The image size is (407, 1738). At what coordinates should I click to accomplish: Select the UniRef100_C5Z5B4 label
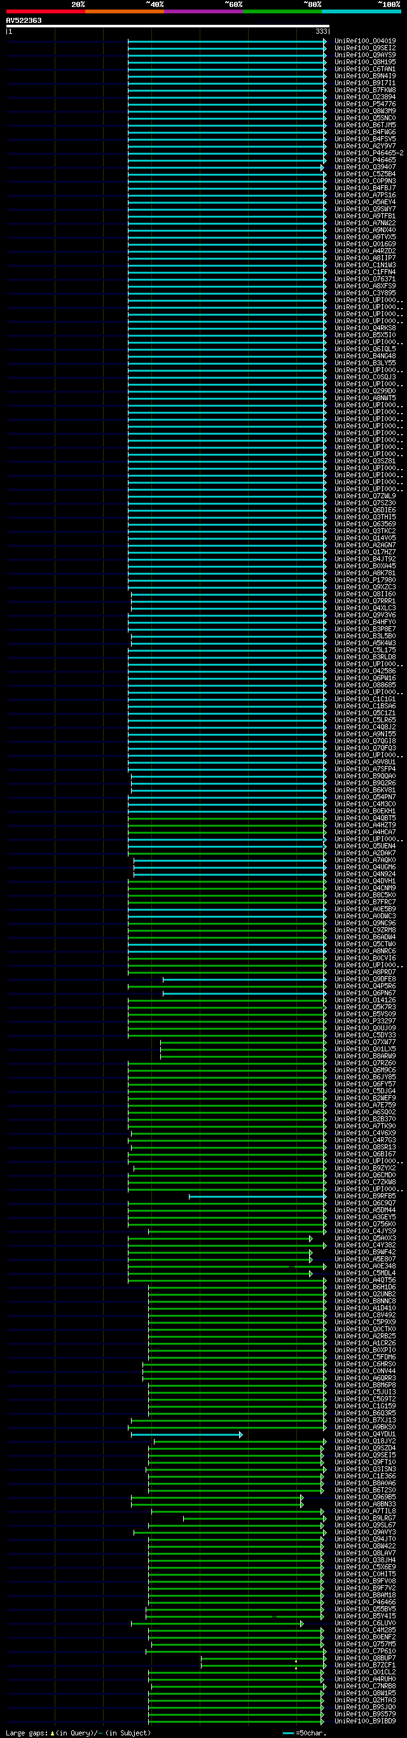pyautogui.click(x=365, y=174)
